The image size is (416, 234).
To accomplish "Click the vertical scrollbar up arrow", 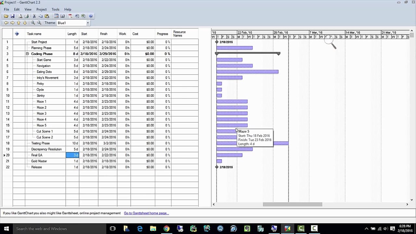I will point(412,31).
